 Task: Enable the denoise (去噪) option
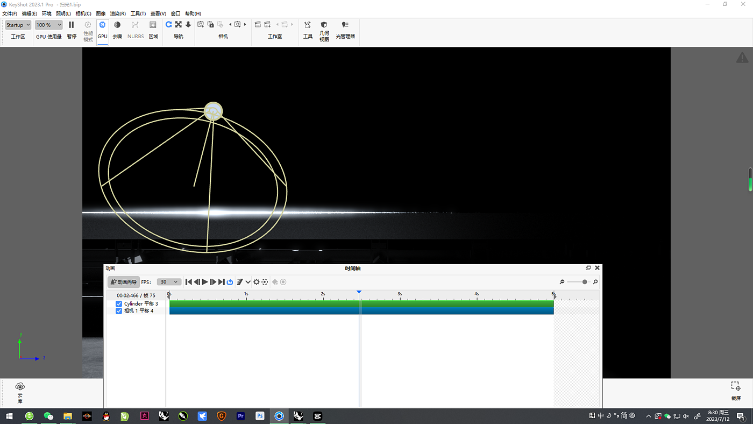coord(117,25)
